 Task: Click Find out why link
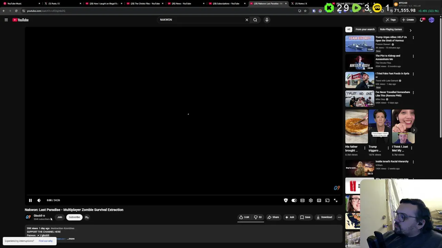coord(46,241)
